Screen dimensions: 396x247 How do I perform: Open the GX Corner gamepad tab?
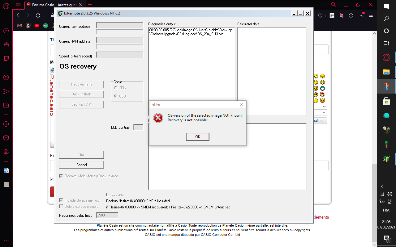(x=19, y=5)
